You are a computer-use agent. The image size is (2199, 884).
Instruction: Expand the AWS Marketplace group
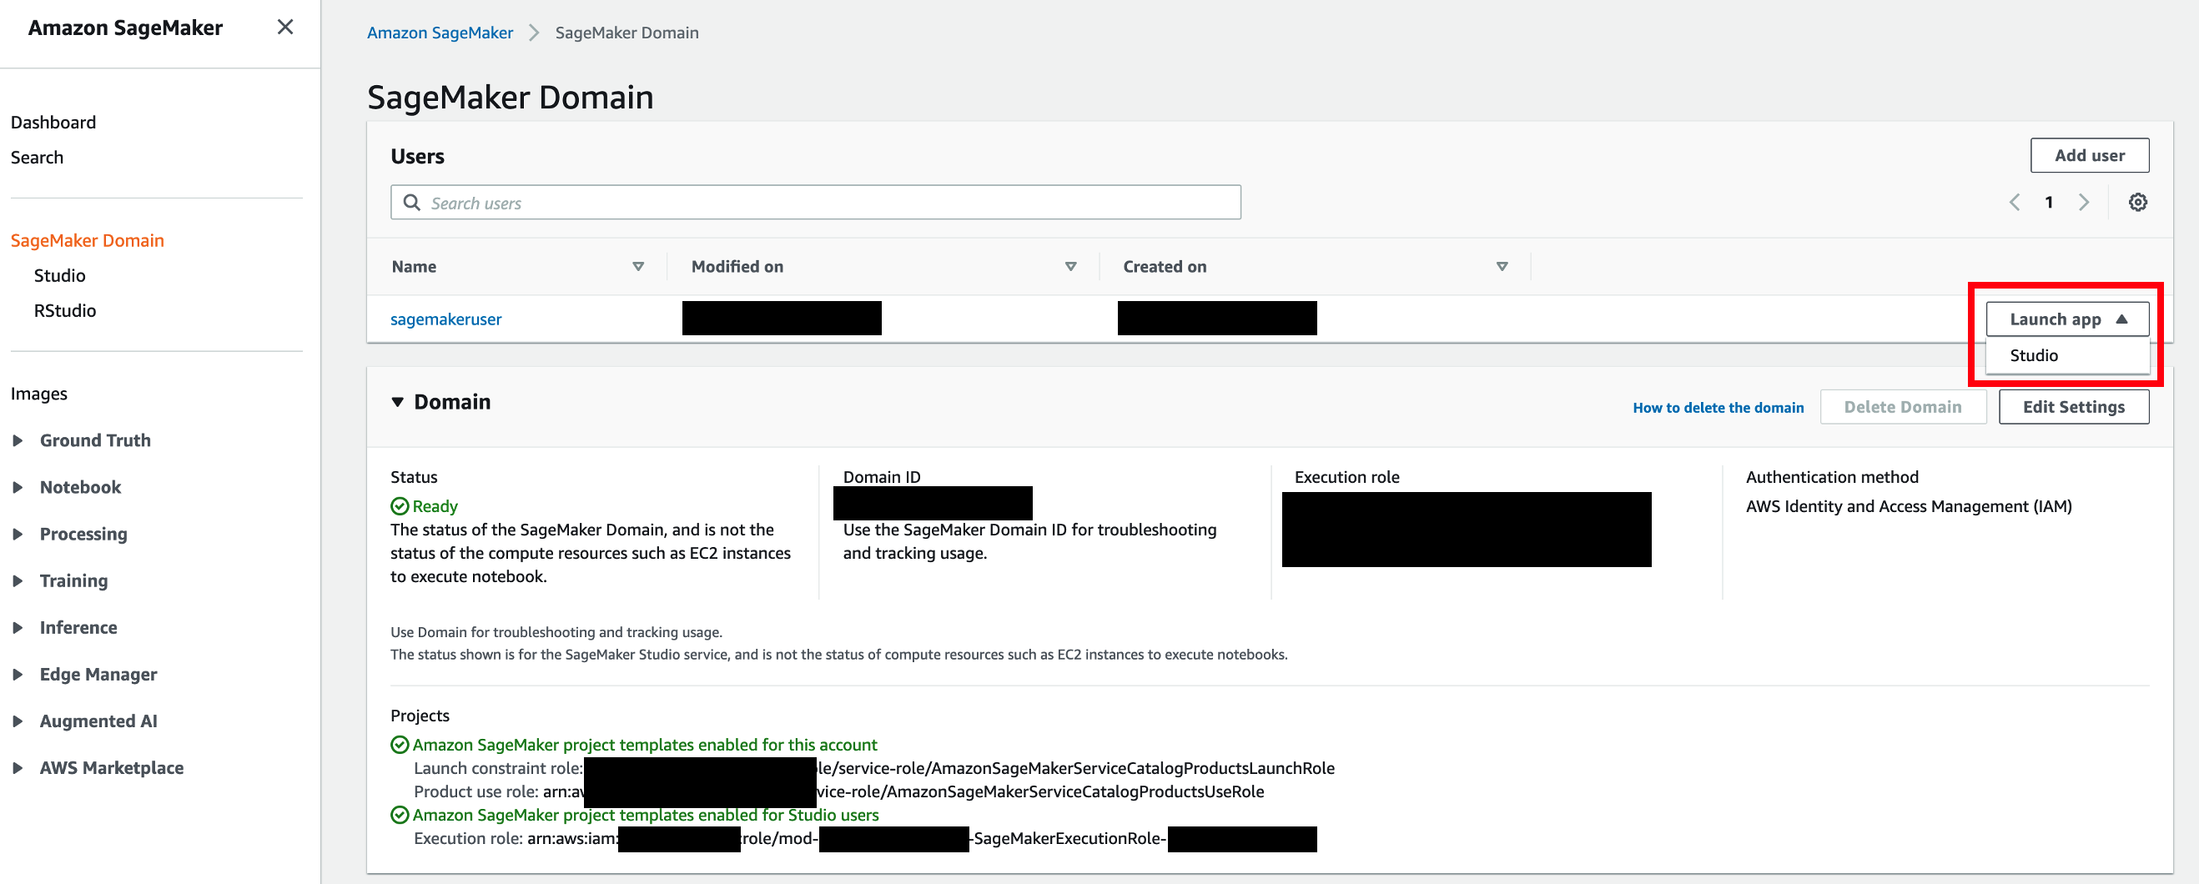click(17, 769)
